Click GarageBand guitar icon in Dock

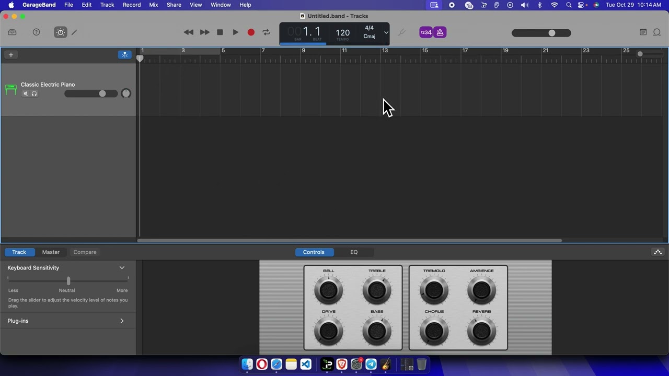(386, 364)
